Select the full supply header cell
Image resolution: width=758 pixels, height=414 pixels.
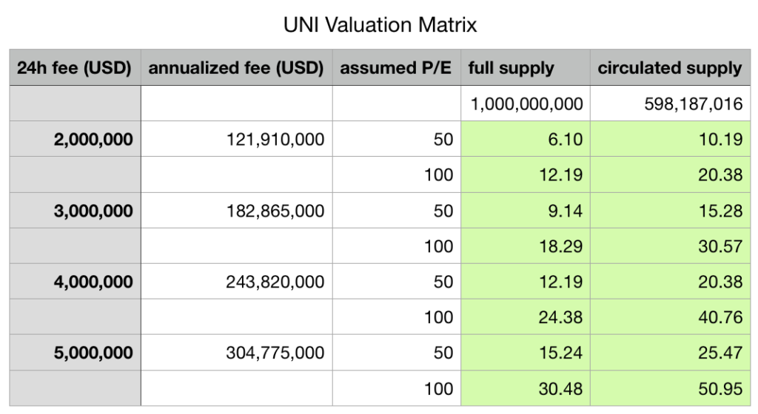526,67
